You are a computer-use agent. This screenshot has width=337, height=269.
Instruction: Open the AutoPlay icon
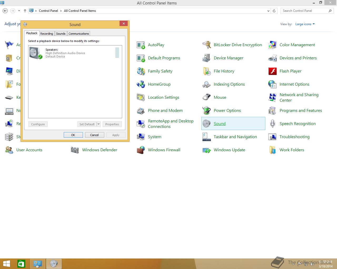[141, 45]
